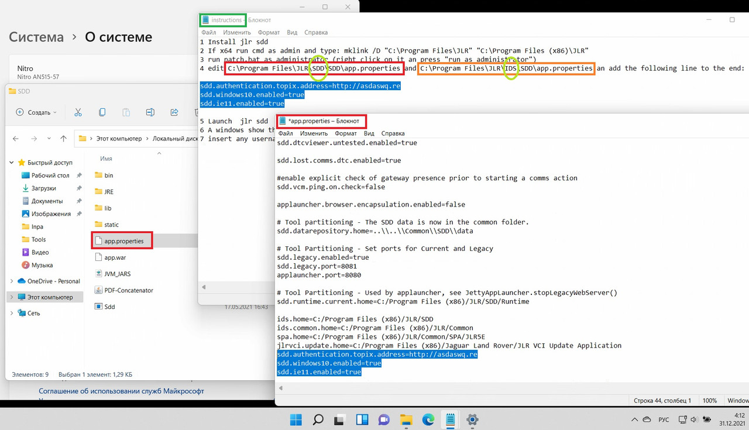Open Справка menu in instructions Notepad
Viewport: 749px width, 430px height.
pos(316,33)
